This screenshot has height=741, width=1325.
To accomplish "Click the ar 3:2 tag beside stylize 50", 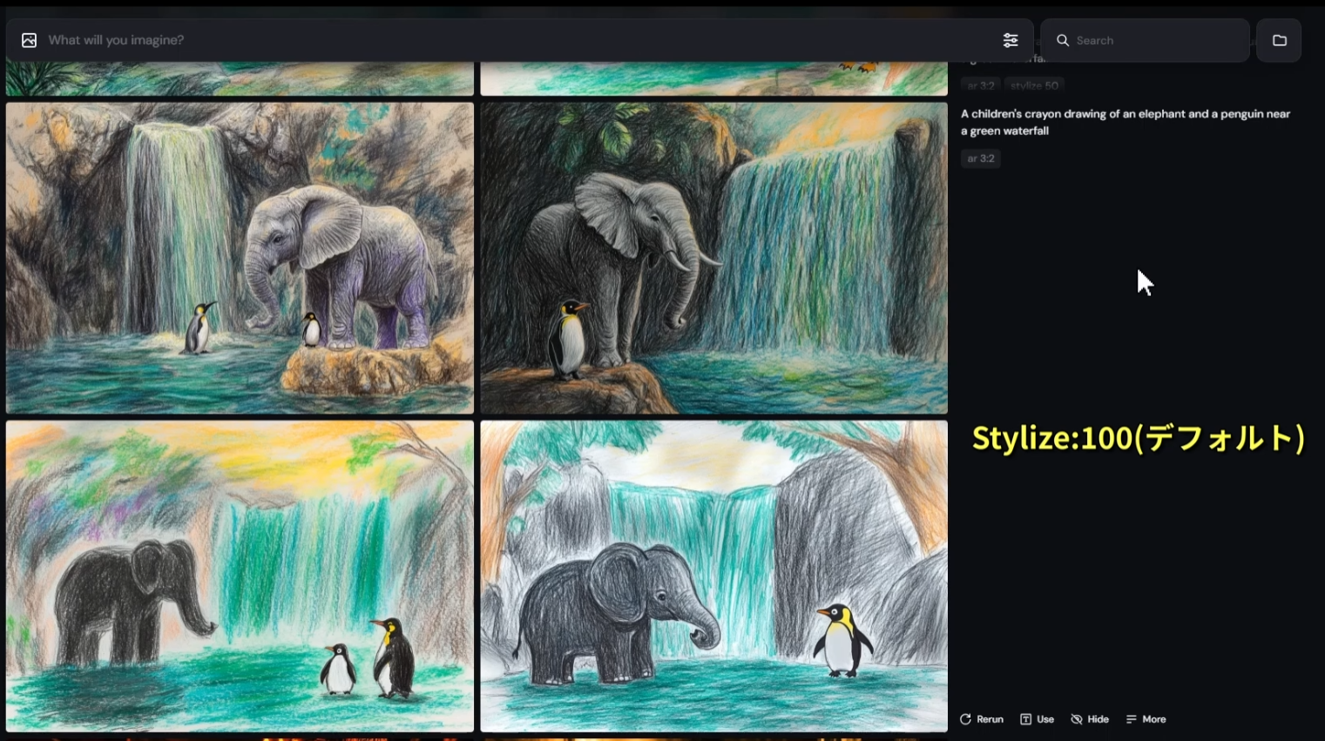I will [x=980, y=85].
